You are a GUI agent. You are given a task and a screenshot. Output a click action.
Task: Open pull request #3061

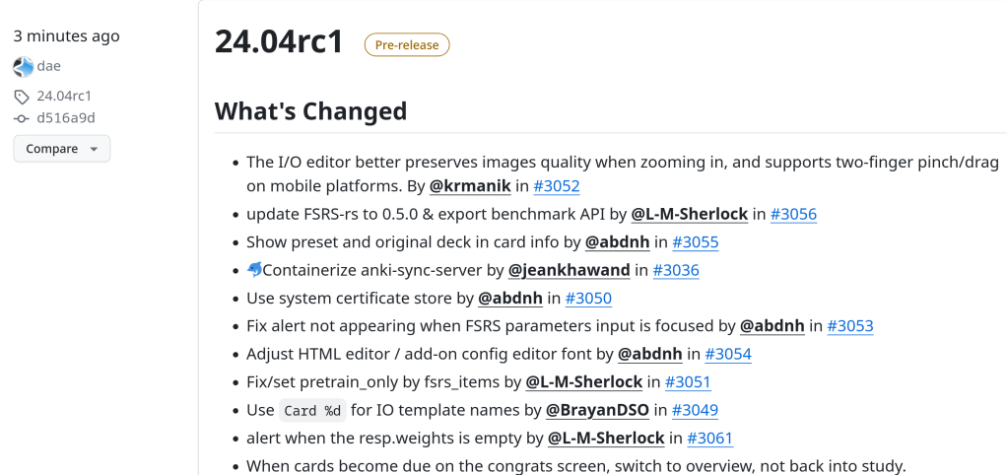tap(710, 438)
